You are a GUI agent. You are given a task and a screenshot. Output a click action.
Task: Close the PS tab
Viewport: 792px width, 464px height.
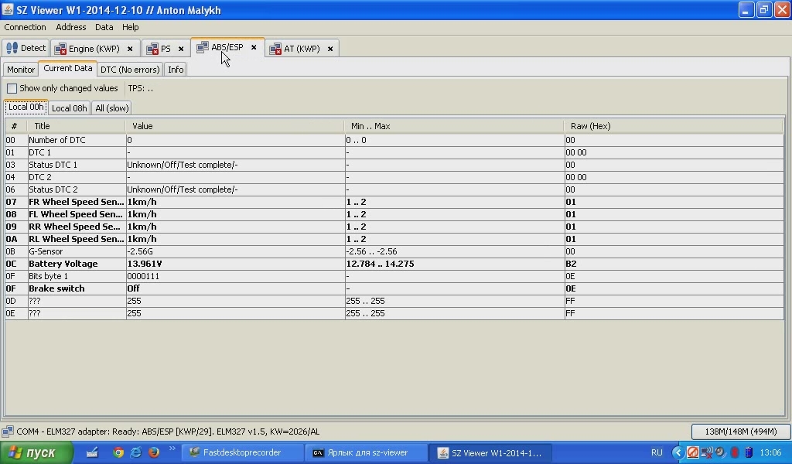181,49
